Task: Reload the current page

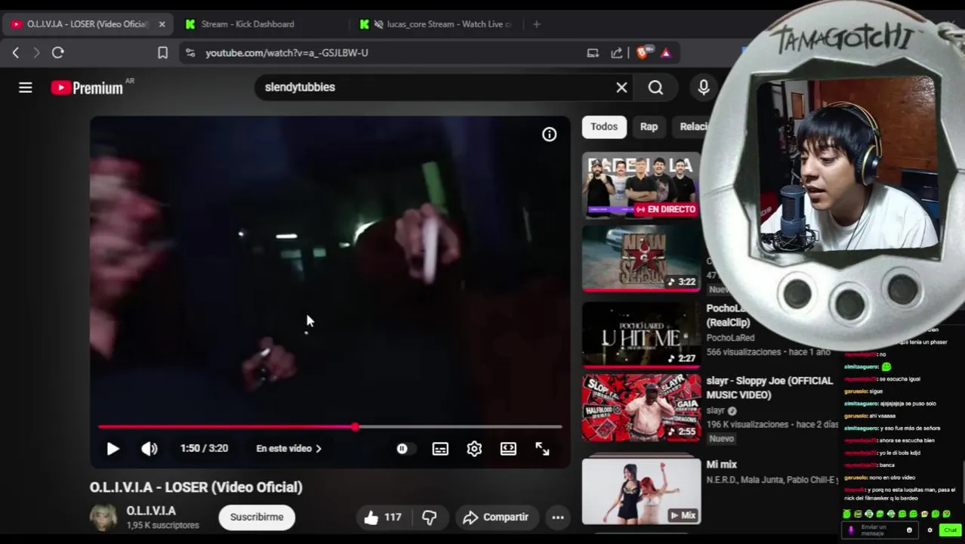Action: pos(58,53)
